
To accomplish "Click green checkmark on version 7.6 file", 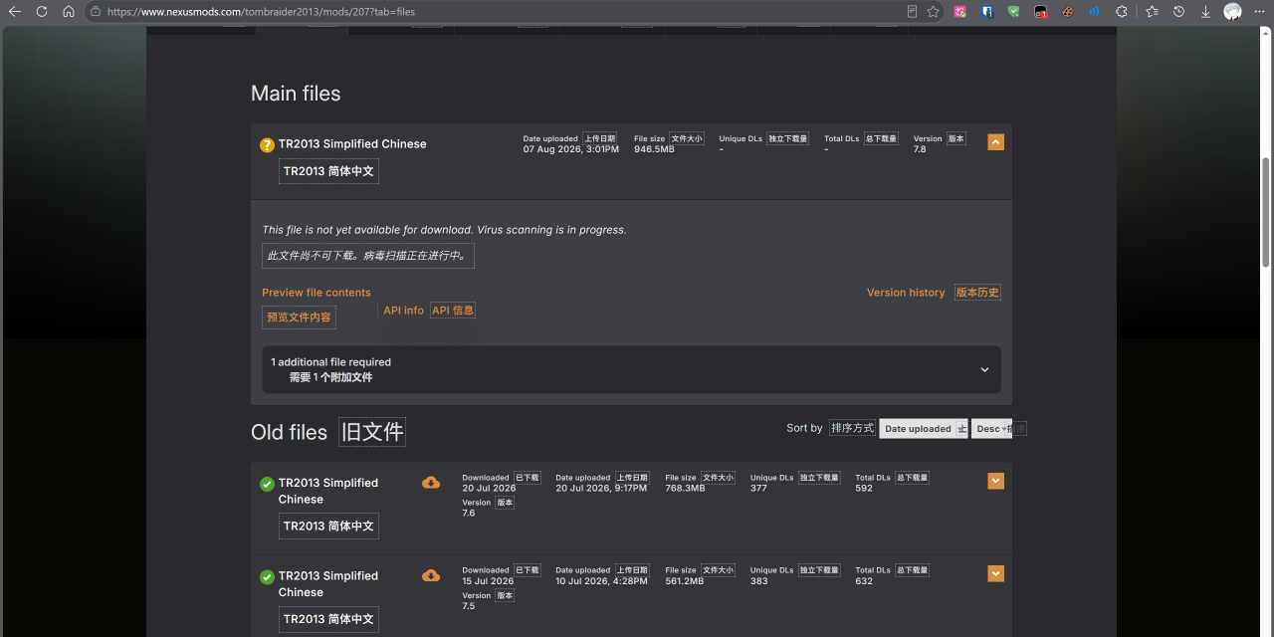I will [267, 485].
